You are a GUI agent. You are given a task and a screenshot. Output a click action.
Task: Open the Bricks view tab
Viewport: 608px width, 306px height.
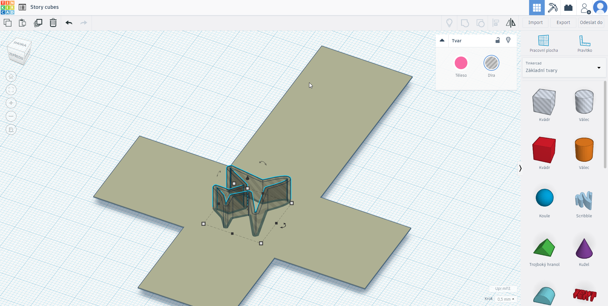[568, 8]
